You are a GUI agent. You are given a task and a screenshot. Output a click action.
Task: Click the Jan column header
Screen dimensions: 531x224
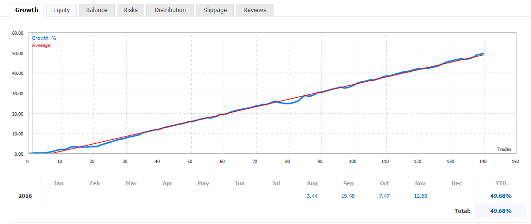point(59,183)
